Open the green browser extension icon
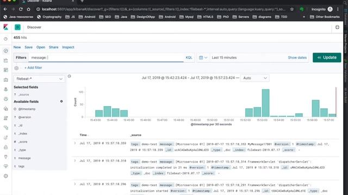This screenshot has width=348, height=195. (302, 9)
